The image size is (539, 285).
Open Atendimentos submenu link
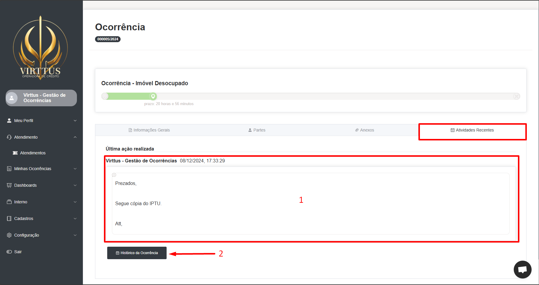33,153
